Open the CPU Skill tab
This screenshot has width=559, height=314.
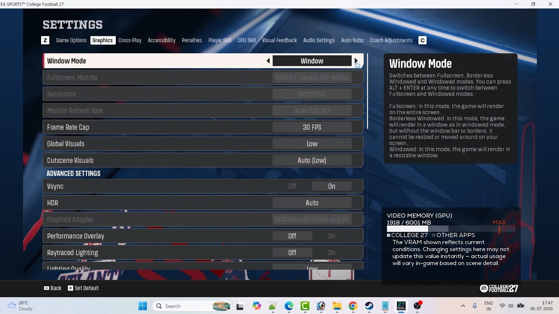(246, 40)
